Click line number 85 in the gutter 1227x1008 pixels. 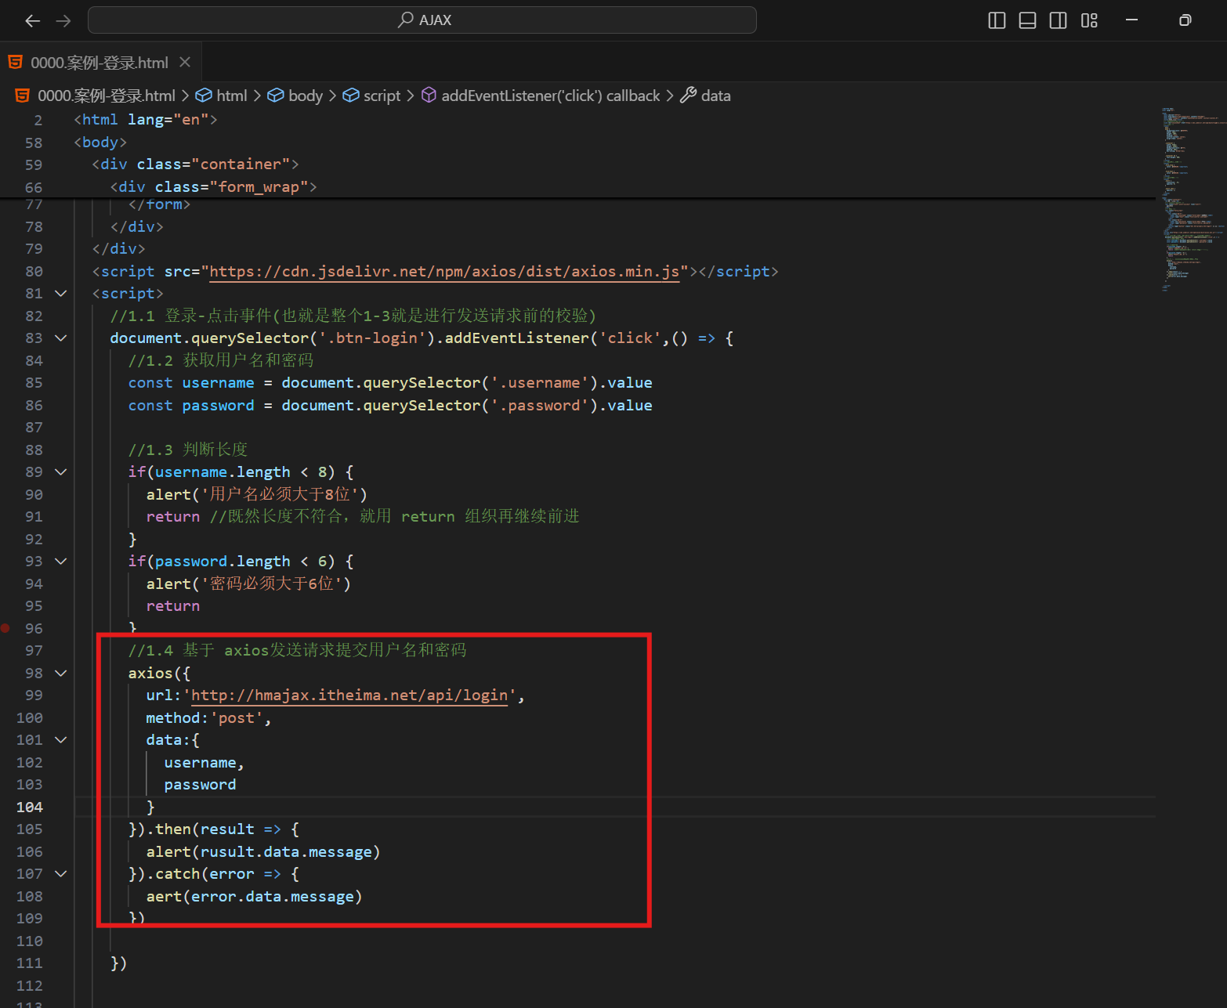pyautogui.click(x=34, y=383)
